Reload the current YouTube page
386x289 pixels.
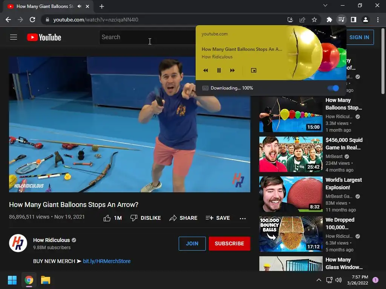tap(32, 20)
